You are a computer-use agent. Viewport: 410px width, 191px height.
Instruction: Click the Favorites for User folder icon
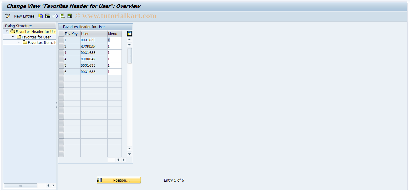coord(19,37)
